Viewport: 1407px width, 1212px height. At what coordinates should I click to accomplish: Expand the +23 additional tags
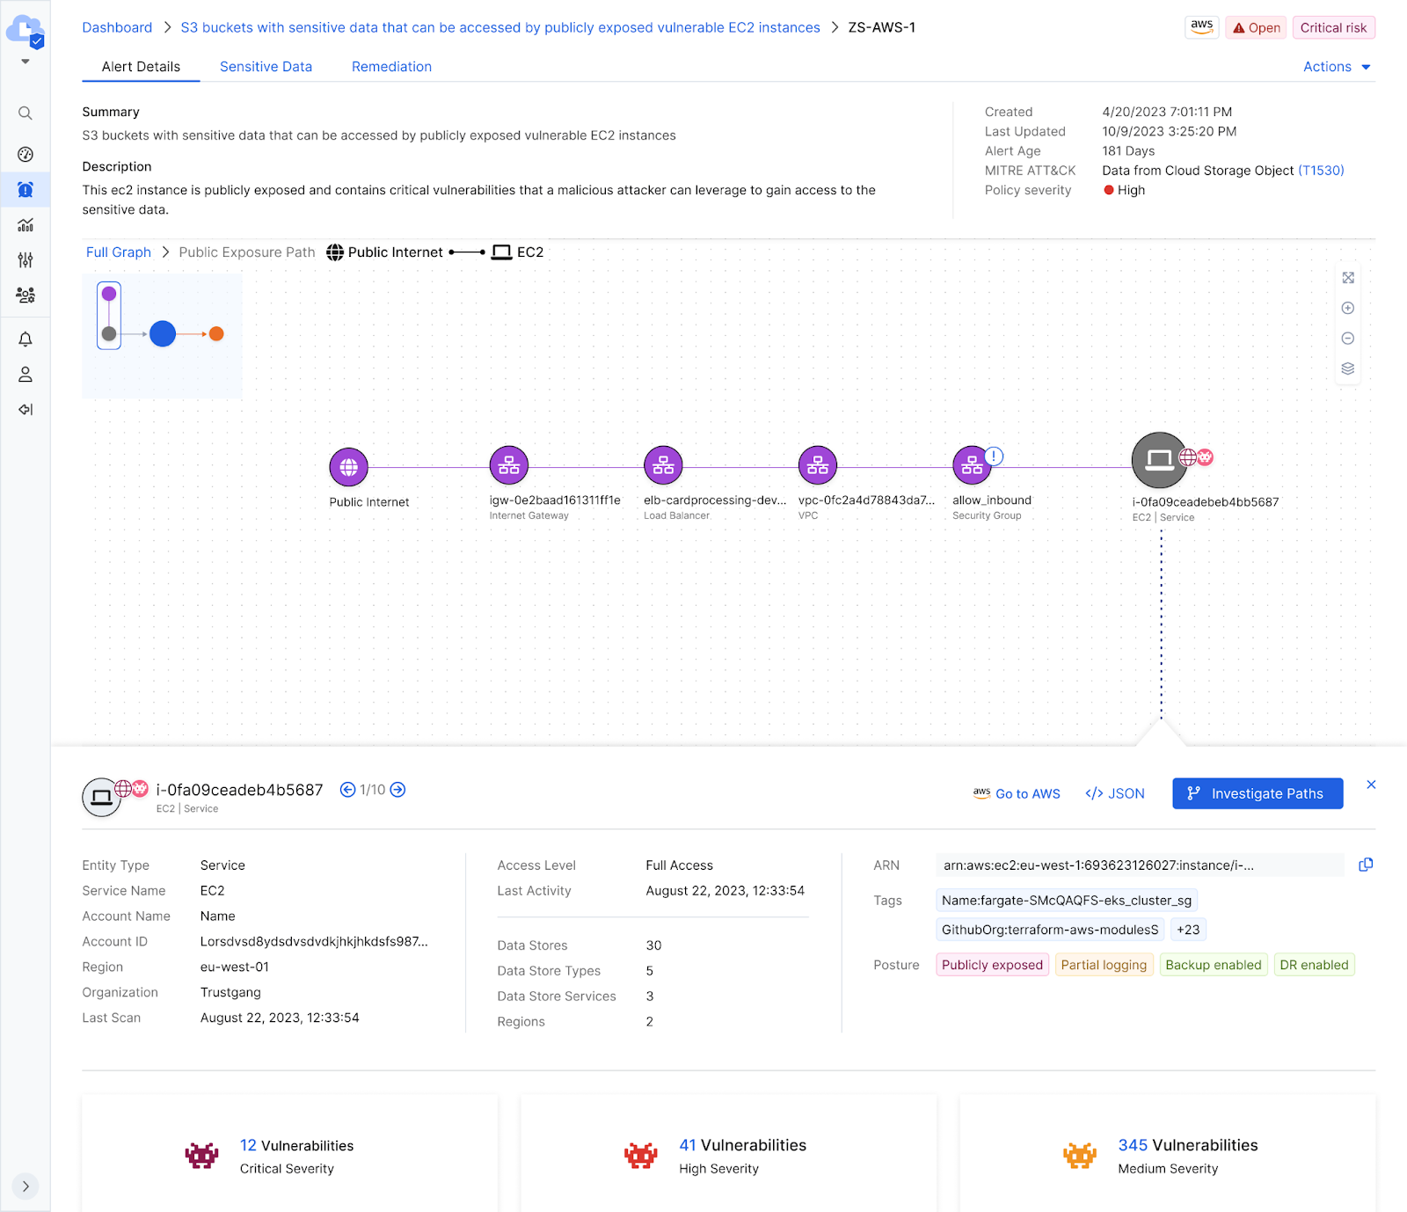1188,930
